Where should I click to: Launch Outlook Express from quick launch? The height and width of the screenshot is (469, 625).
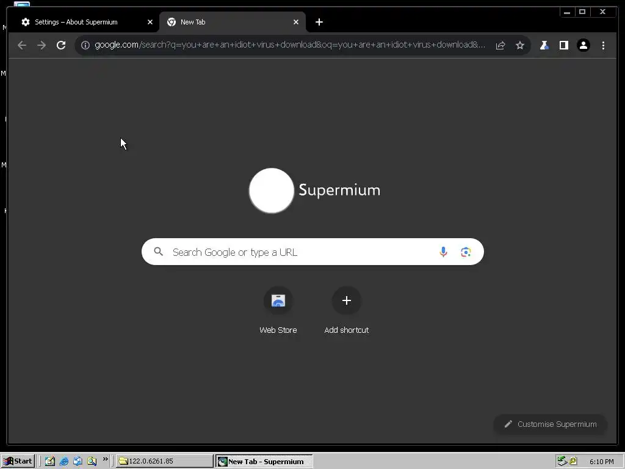(x=78, y=461)
